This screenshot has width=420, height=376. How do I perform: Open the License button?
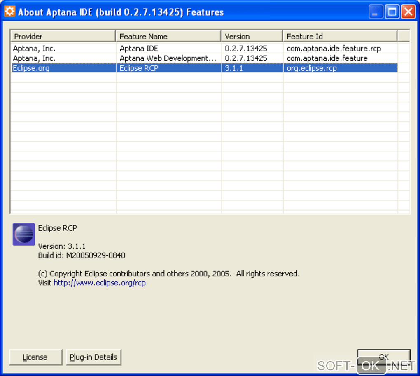click(x=36, y=357)
